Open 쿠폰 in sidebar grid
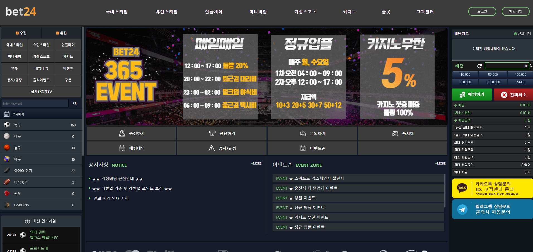The height and width of the screenshot is (252, 533). coord(68,80)
